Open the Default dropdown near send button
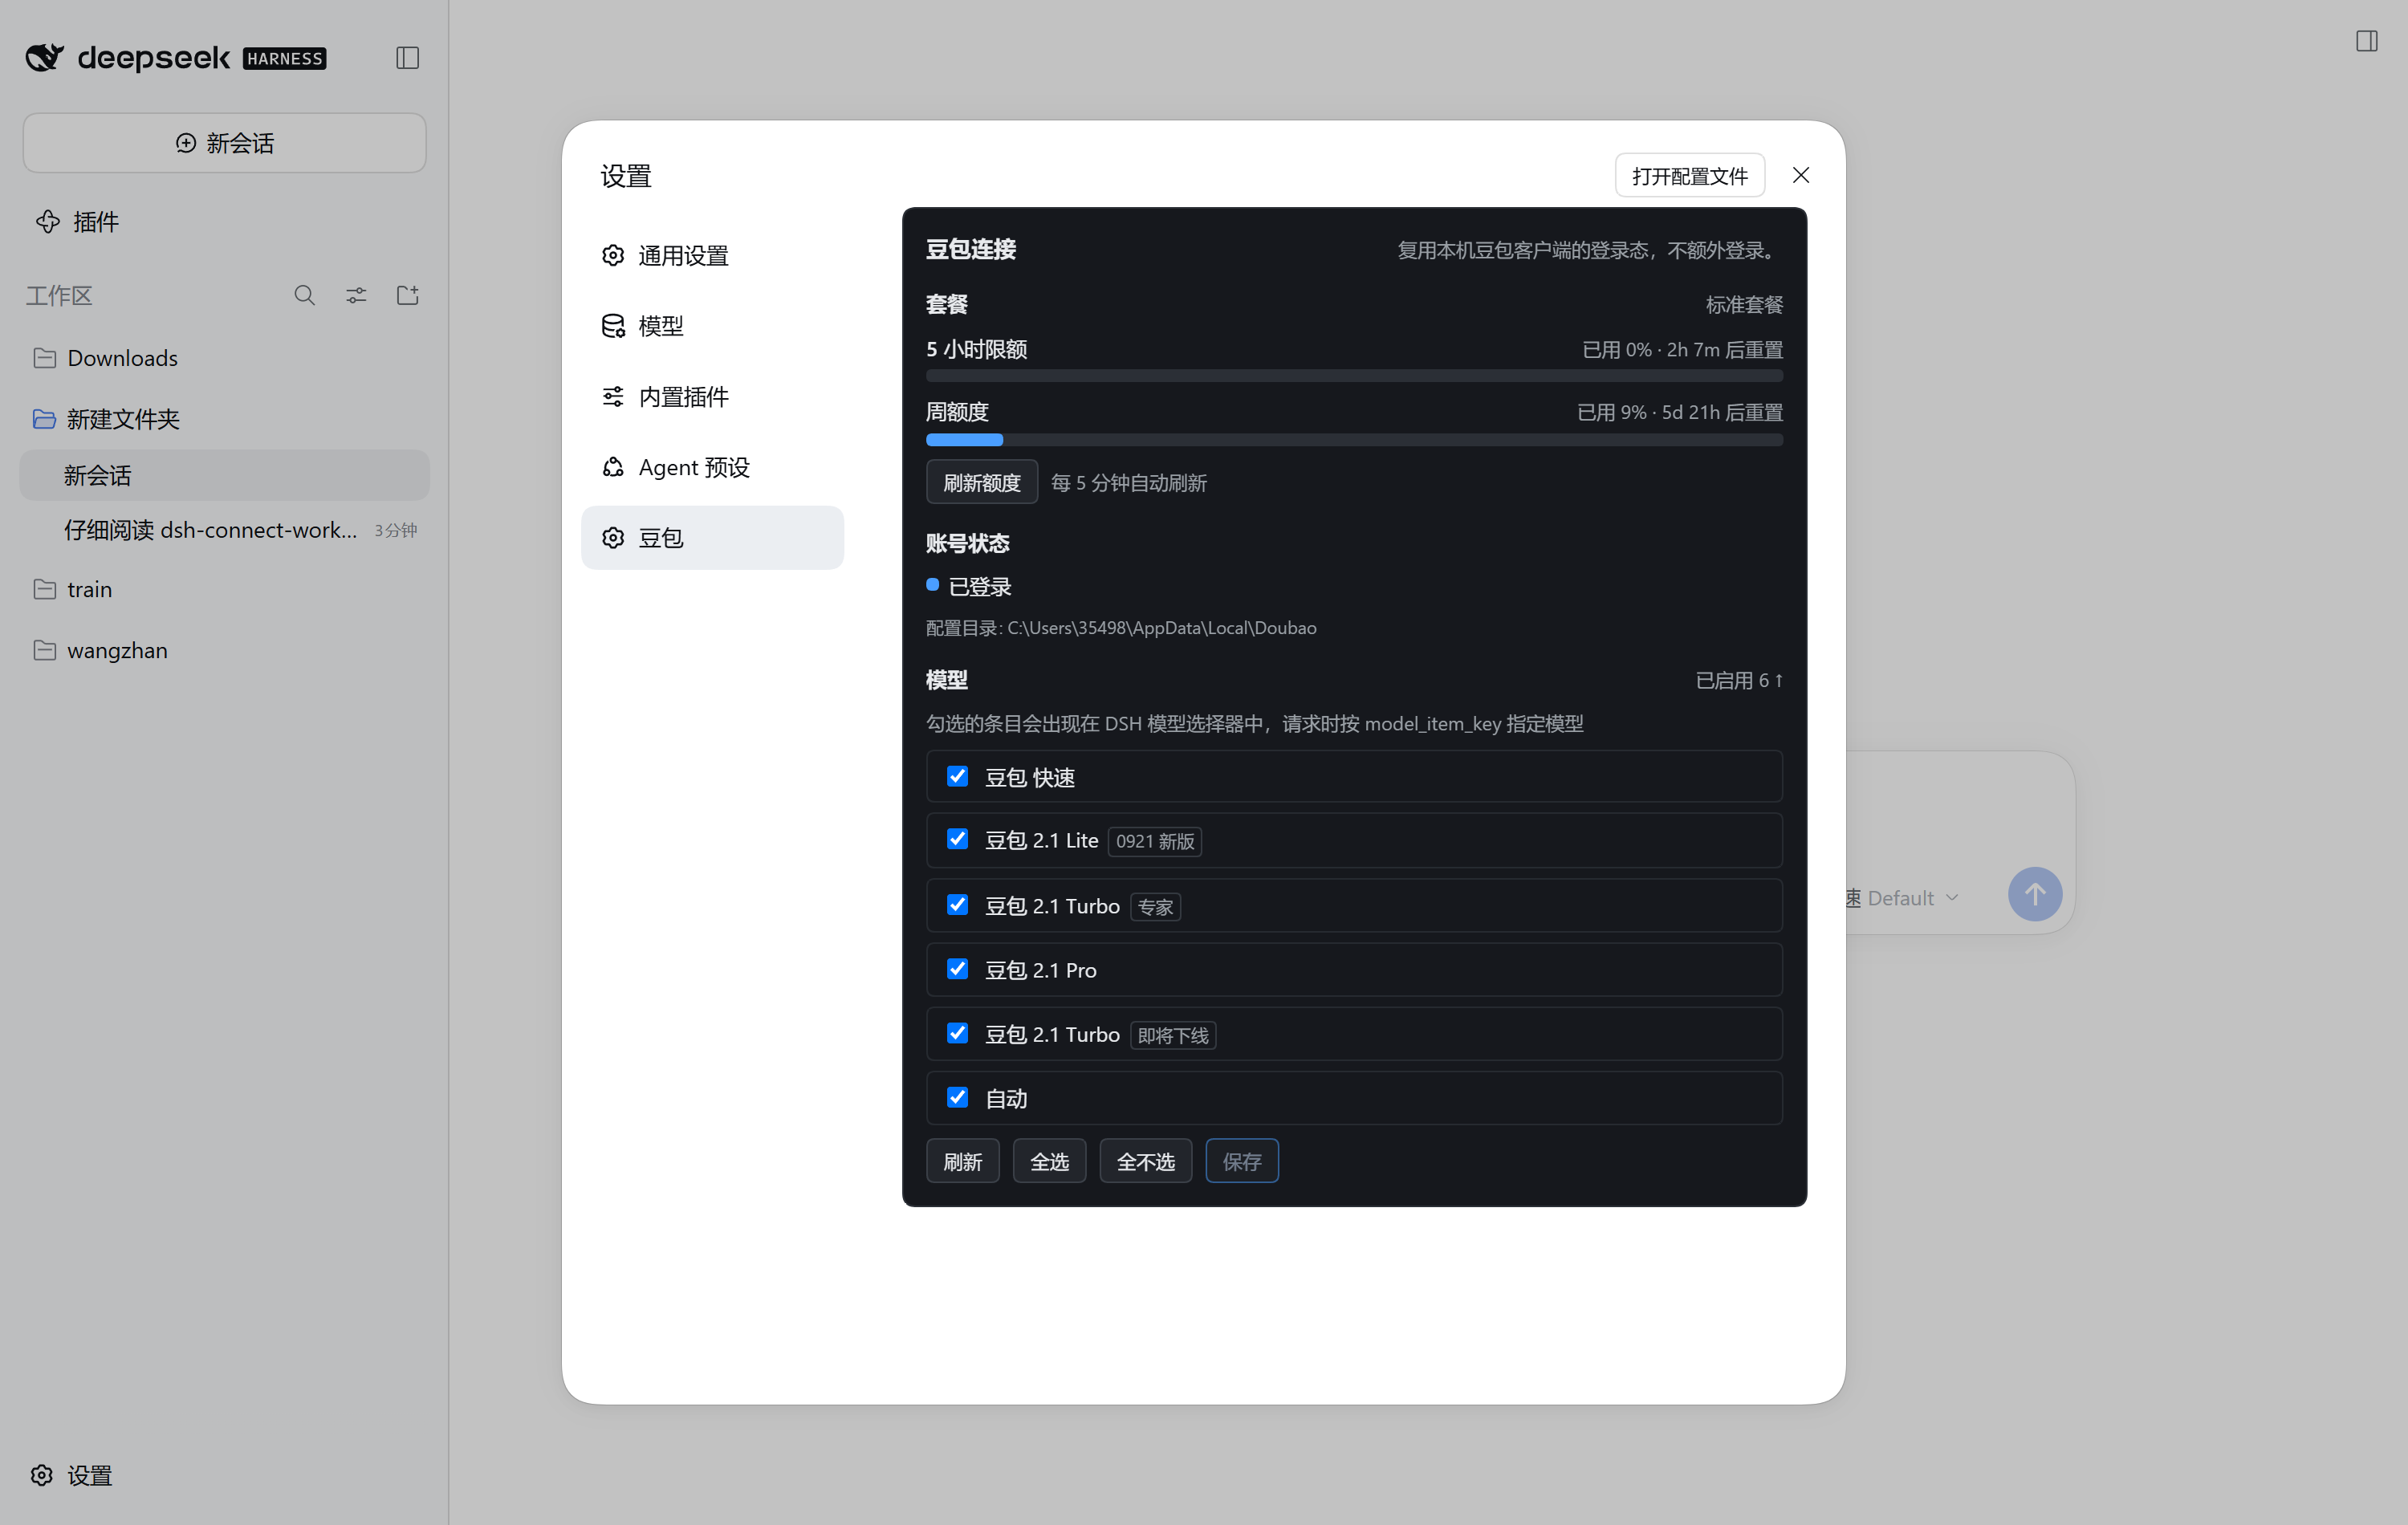Image resolution: width=2408 pixels, height=1525 pixels. 1911,898
